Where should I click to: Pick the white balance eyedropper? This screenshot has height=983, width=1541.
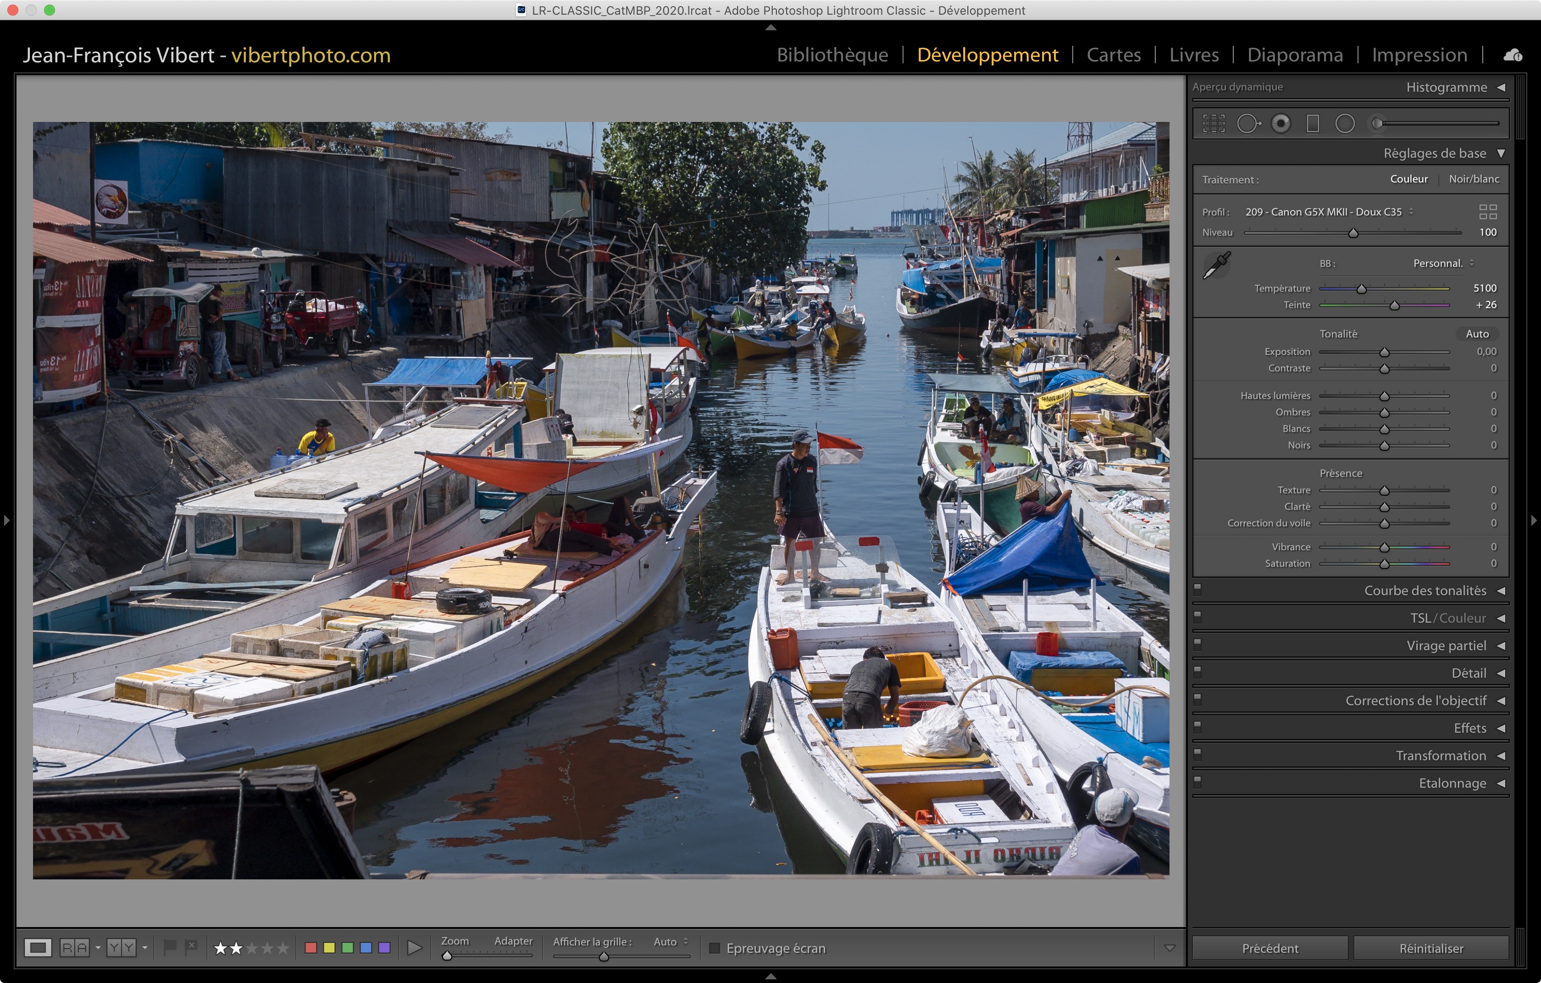(1217, 265)
